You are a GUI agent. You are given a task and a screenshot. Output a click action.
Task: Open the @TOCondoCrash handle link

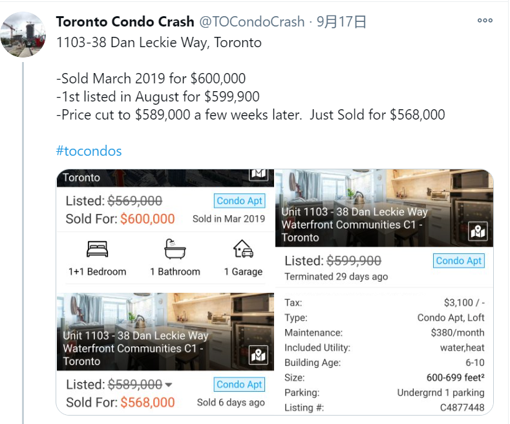[251, 22]
